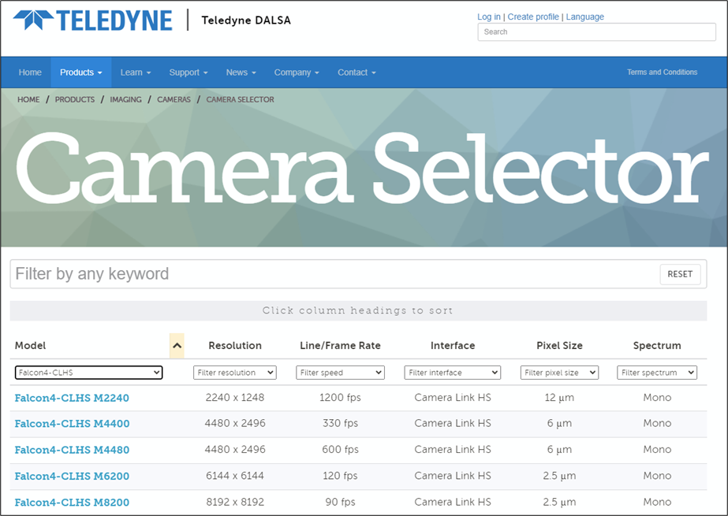728x516 pixels.
Task: Click the 2240 x 1248 resolution cell
Action: tap(235, 397)
